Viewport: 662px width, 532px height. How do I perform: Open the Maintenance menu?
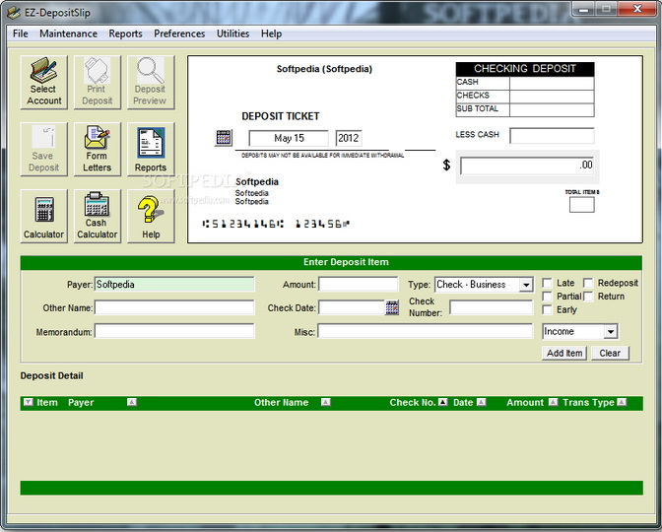click(x=68, y=33)
